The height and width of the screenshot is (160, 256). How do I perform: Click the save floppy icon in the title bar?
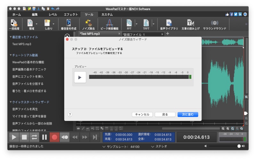[34, 9]
